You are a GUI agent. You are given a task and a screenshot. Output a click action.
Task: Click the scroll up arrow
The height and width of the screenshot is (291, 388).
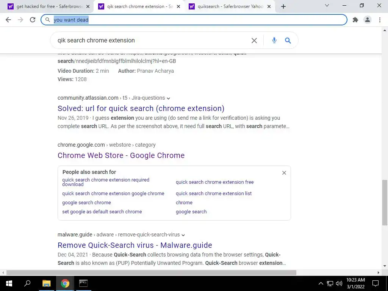pos(385,31)
